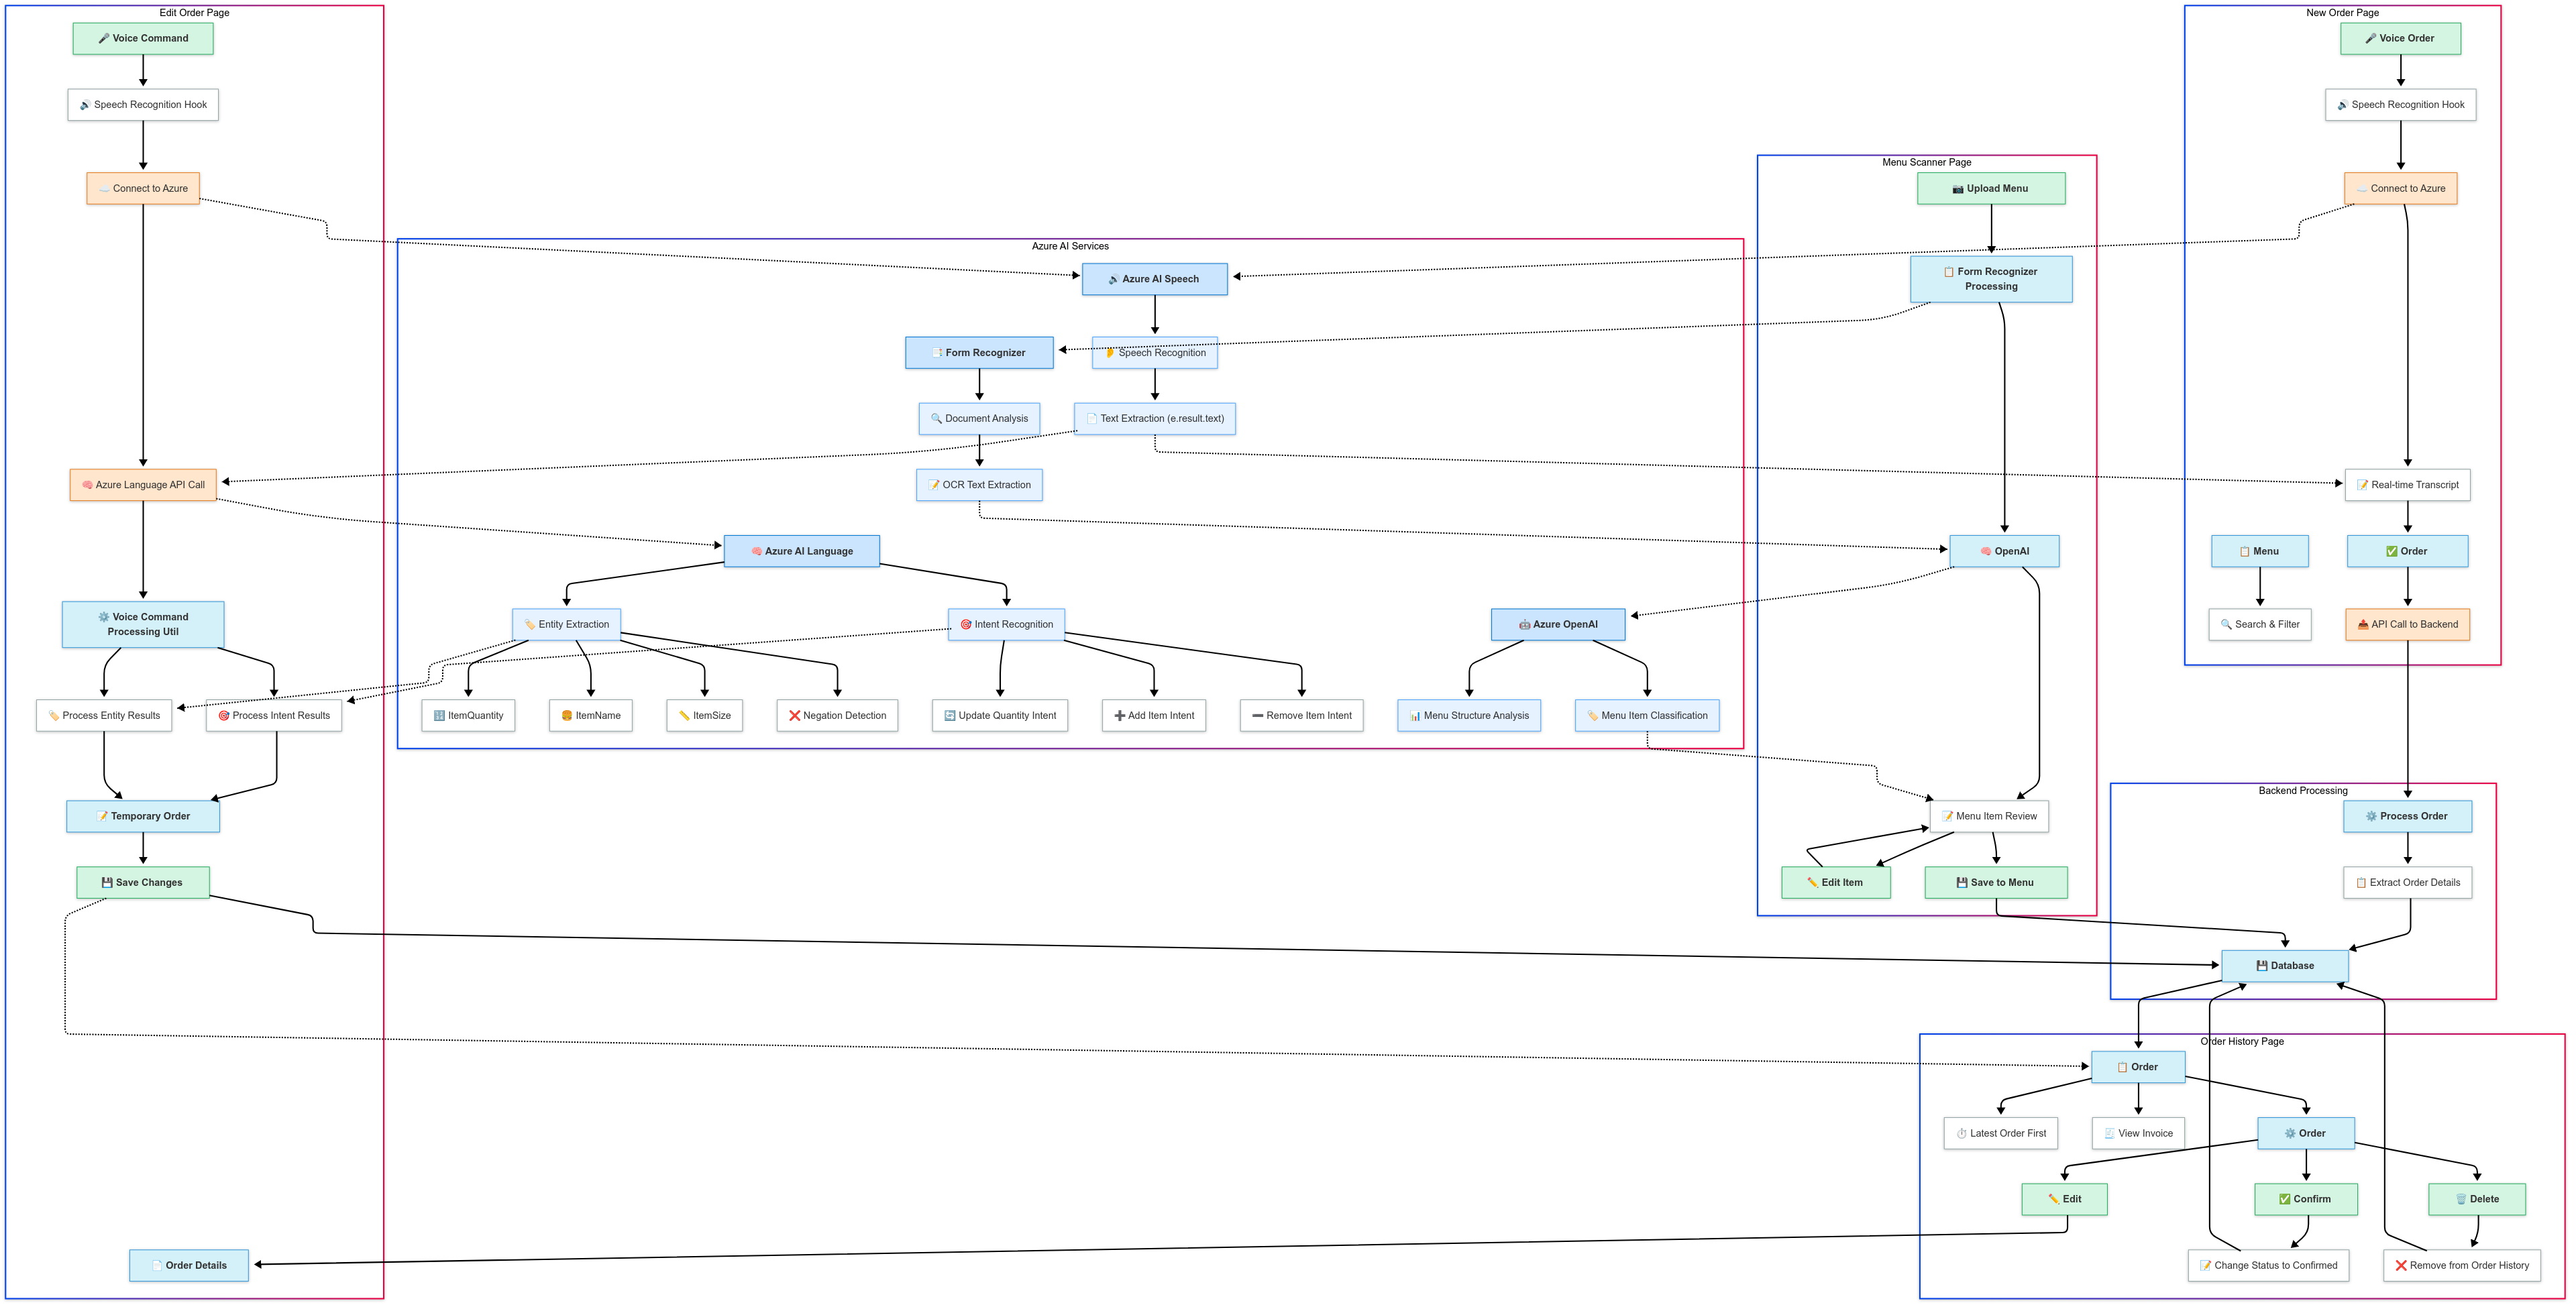Select the Save to Menu node
This screenshot has height=1307, width=2576.
tap(1996, 883)
